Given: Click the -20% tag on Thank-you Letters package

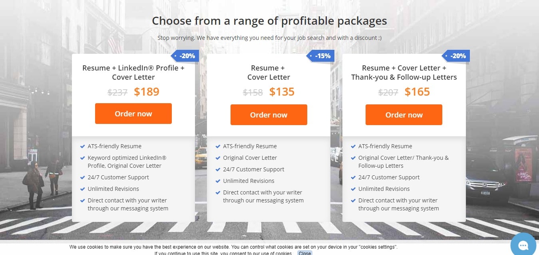Looking at the screenshot, I should [x=456, y=56].
